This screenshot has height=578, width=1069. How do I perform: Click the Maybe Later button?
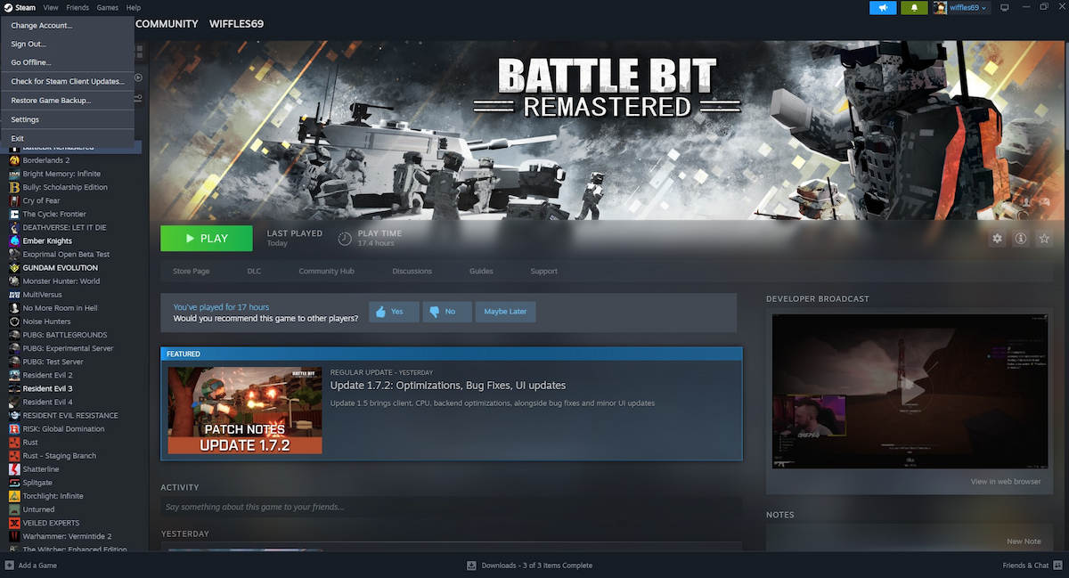(505, 312)
